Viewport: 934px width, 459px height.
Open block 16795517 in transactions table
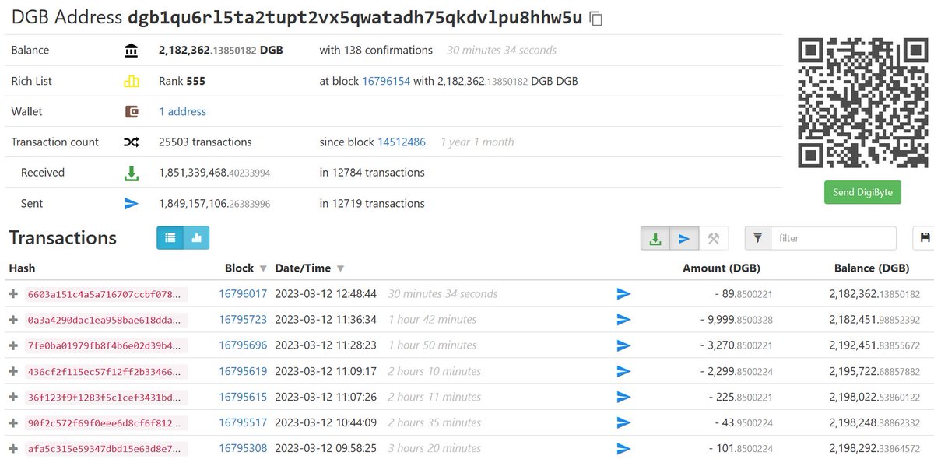[243, 422]
